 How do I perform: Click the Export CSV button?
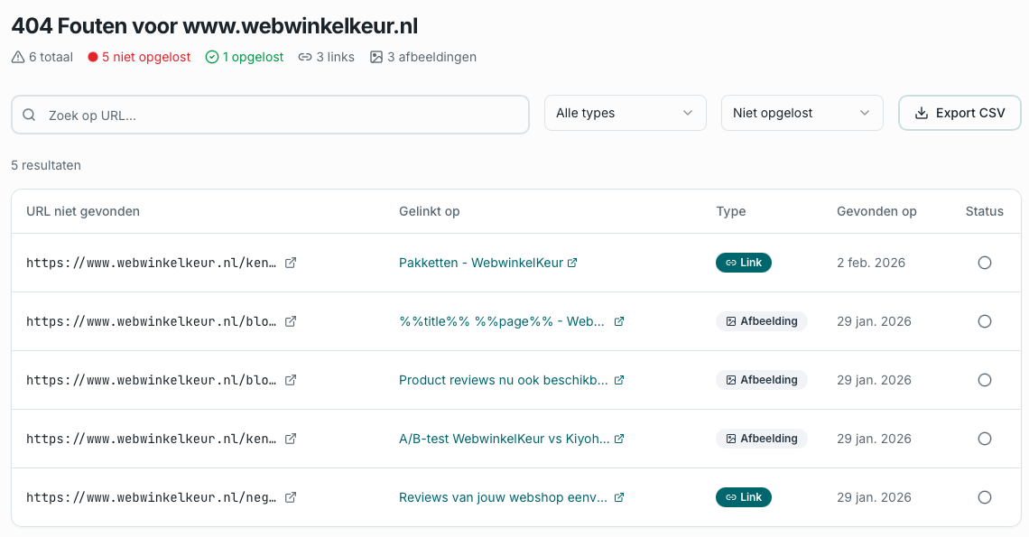coord(959,113)
